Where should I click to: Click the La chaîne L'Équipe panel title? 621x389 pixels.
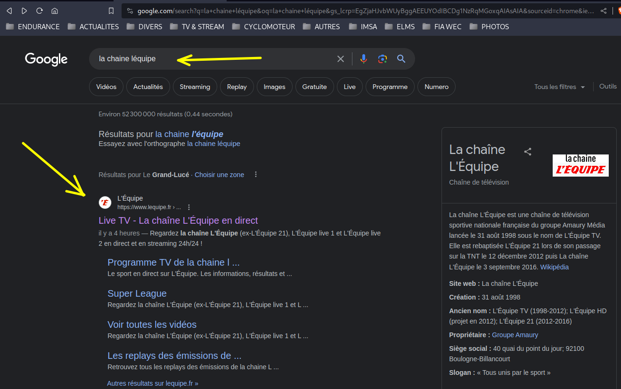477,158
